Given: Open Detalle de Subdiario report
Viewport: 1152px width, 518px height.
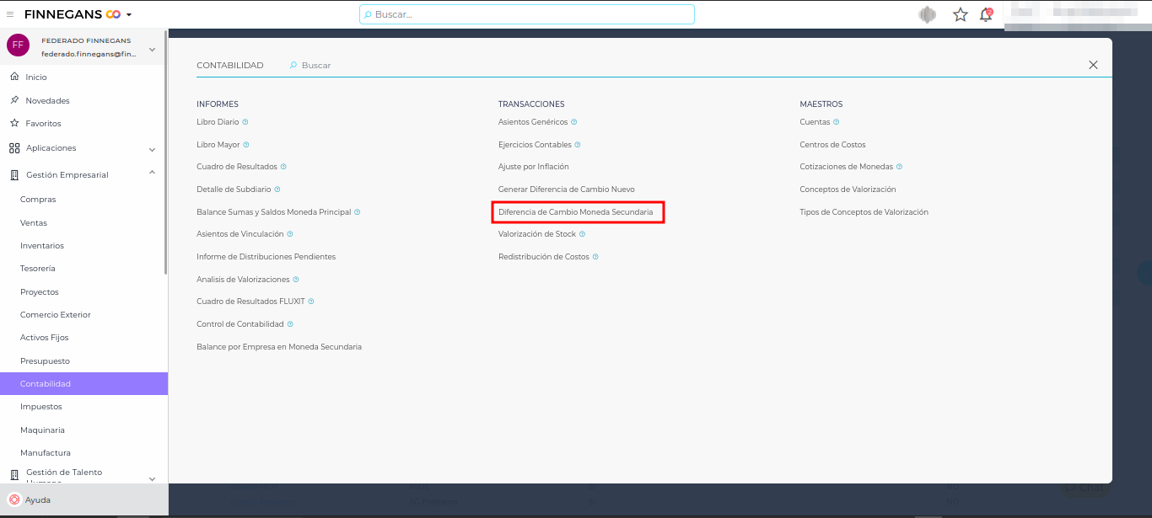Looking at the screenshot, I should pyautogui.click(x=234, y=190).
